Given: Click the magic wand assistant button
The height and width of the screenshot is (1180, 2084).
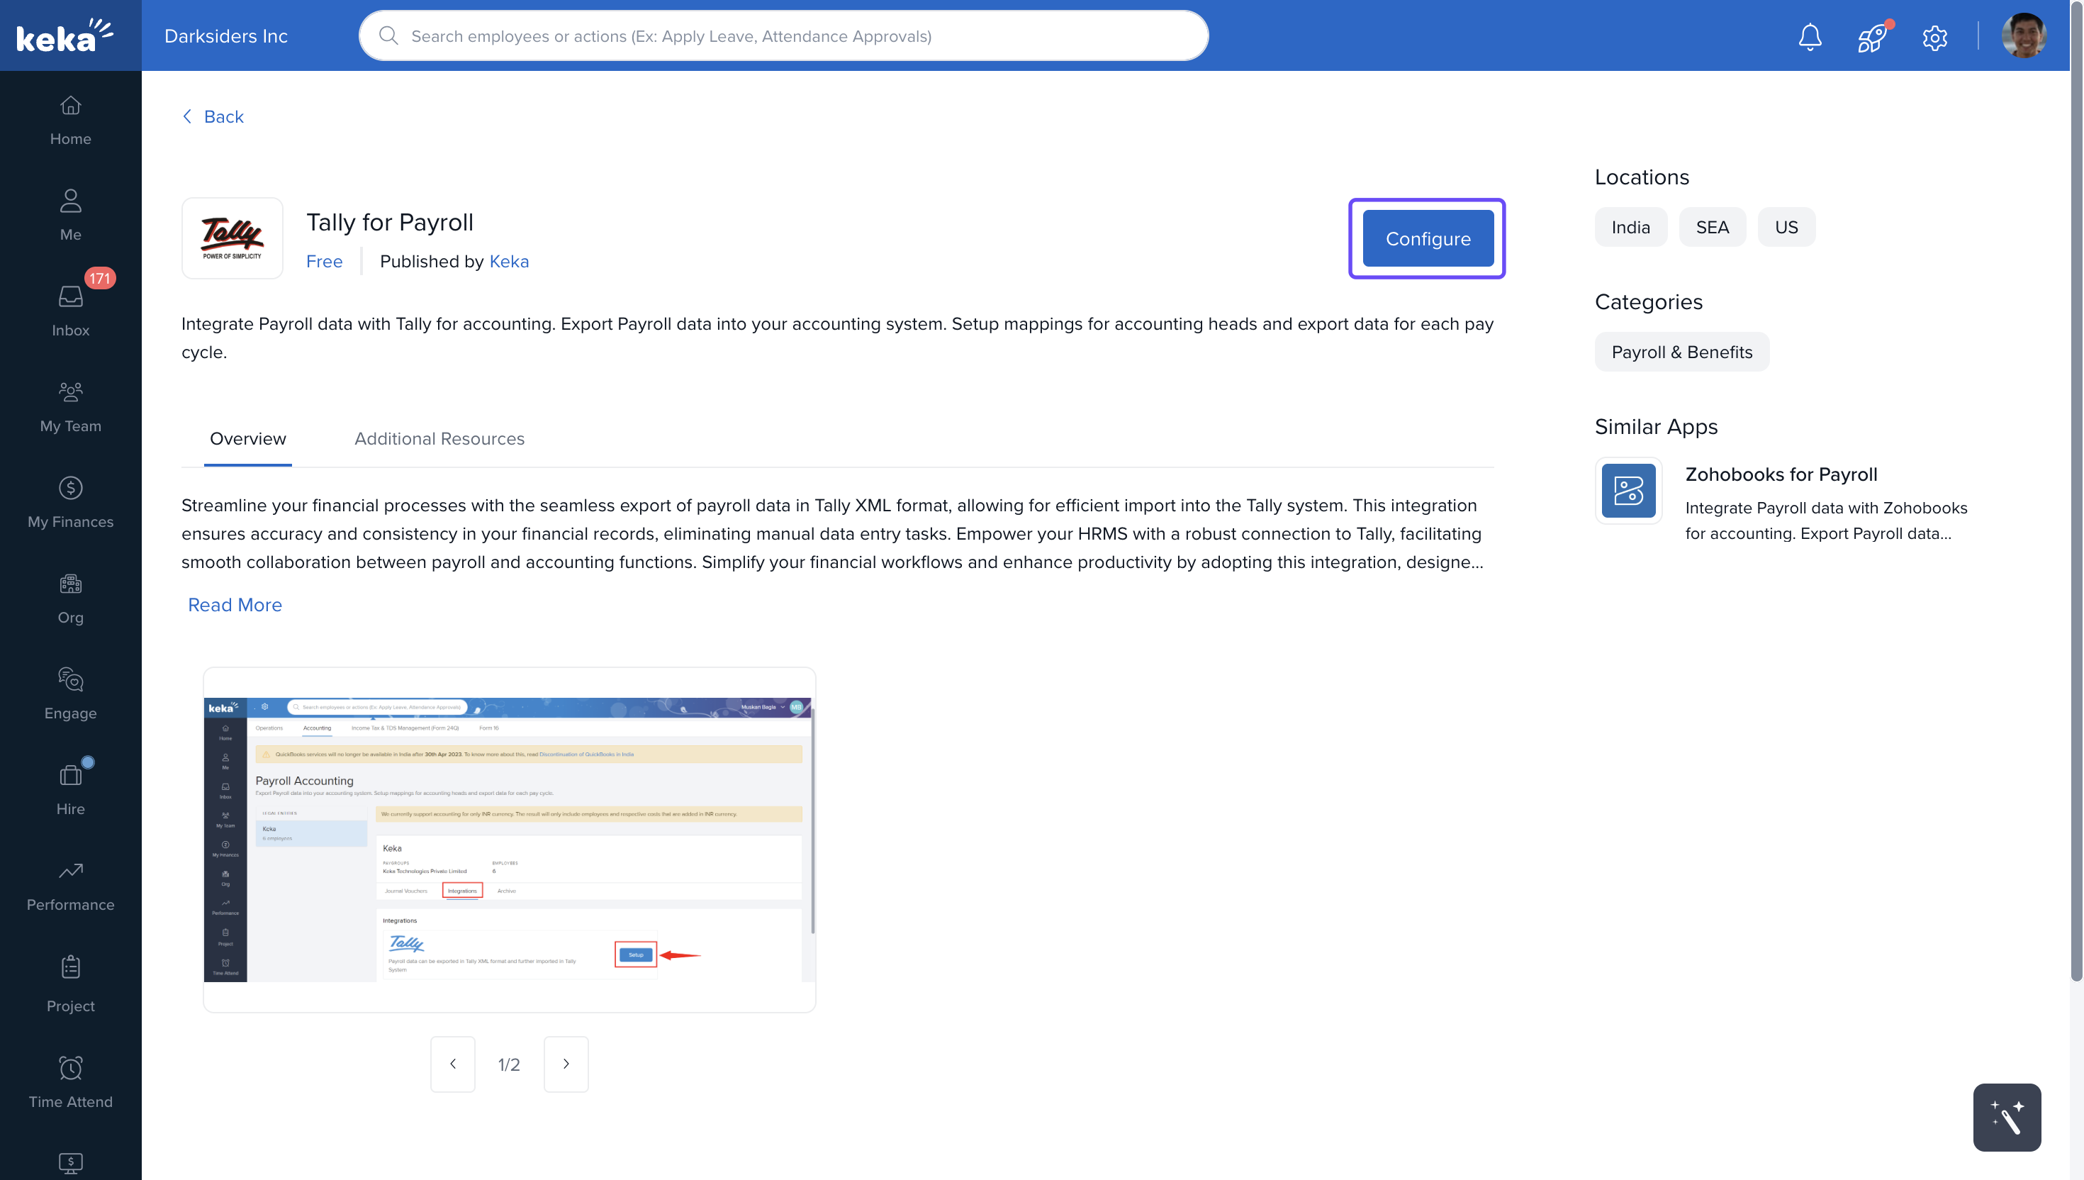Looking at the screenshot, I should 2006,1117.
